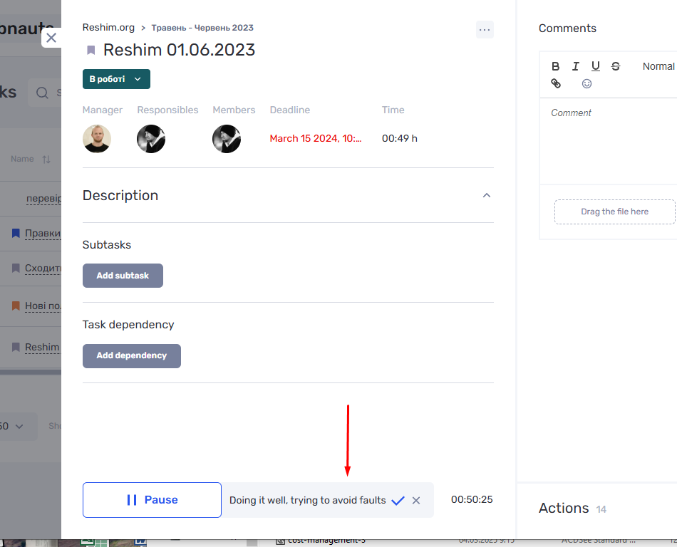Viewport: 677px width, 547px height.
Task: Toggle bold formatting in comment editor
Action: tap(556, 66)
